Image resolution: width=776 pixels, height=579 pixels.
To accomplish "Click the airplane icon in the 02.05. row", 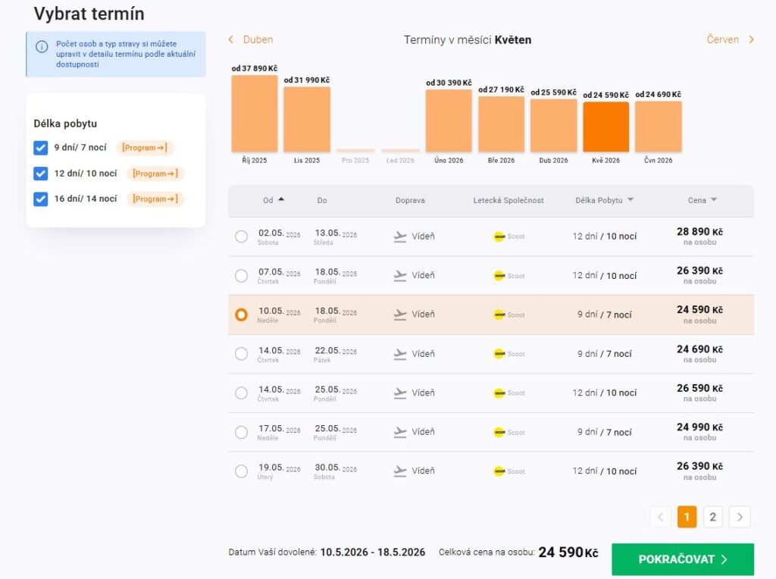I will point(400,236).
